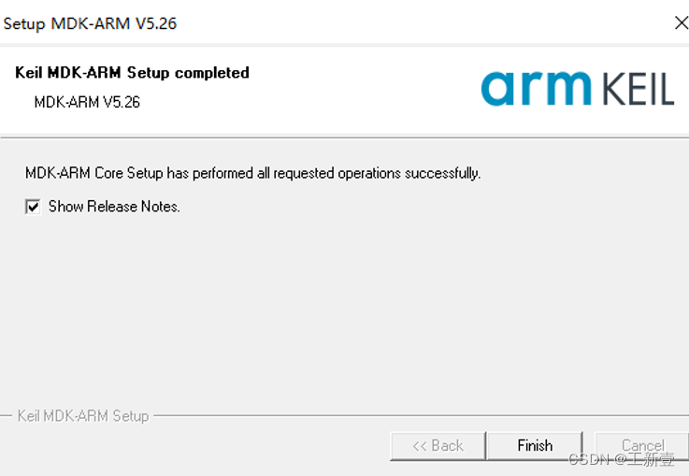Click the footer separator line beside setup label
The width and height of the screenshot is (689, 476).
click(421, 415)
